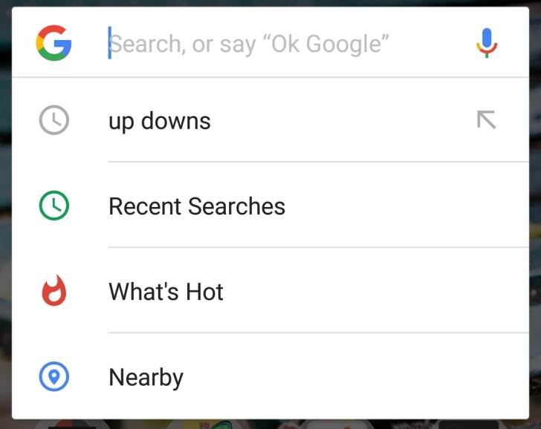Open the Recent Searches entry
Image resolution: width=541 pixels, height=429 pixels.
197,206
